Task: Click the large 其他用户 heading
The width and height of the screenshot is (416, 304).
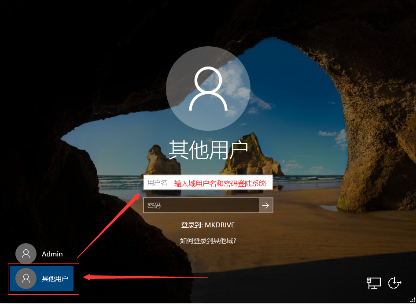Action: coord(208,150)
